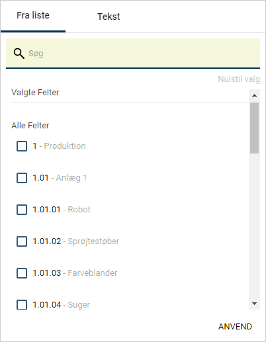Click the Valgte Felter section heading
Screen dimensions: 266x342
point(35,93)
